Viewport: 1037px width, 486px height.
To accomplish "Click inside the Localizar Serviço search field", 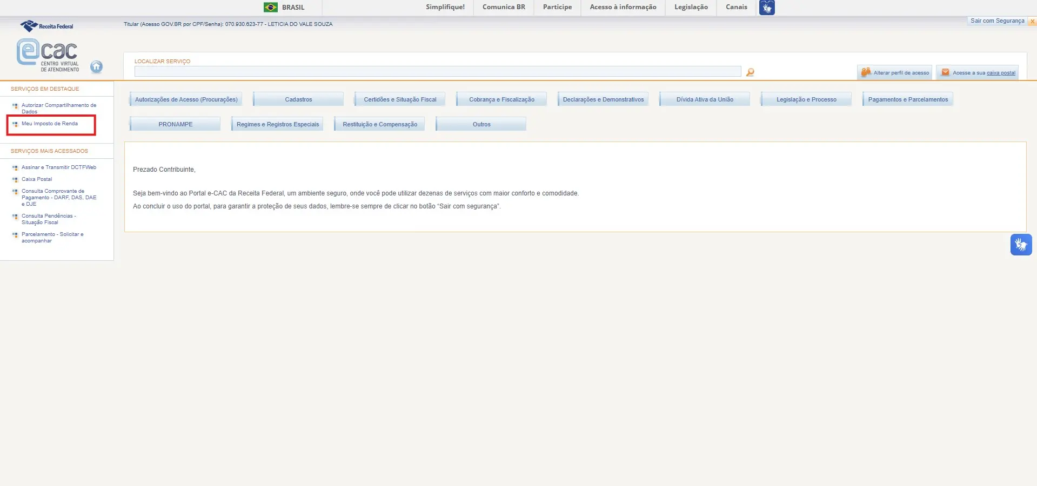I will [x=438, y=71].
